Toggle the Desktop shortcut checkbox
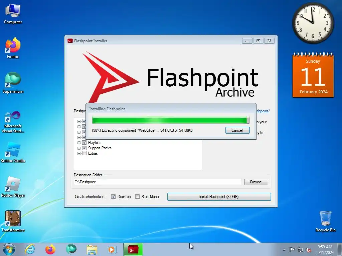 tap(113, 197)
